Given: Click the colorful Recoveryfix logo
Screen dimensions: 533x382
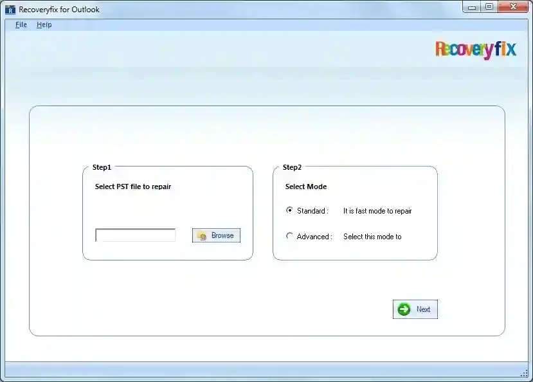Looking at the screenshot, I should click(475, 50).
